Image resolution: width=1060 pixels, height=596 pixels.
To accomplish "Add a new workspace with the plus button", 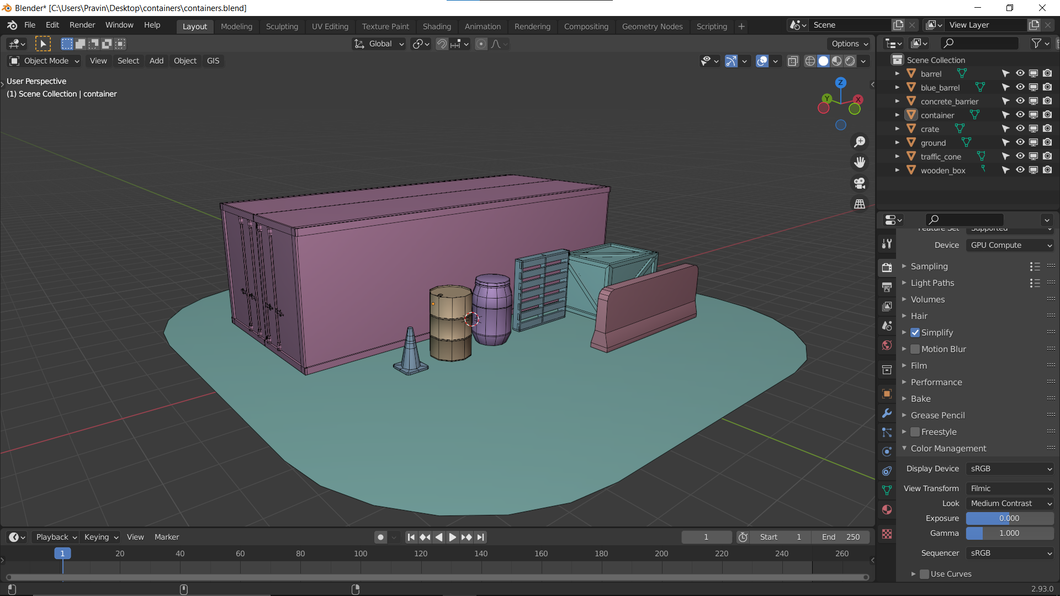I will [x=741, y=26].
